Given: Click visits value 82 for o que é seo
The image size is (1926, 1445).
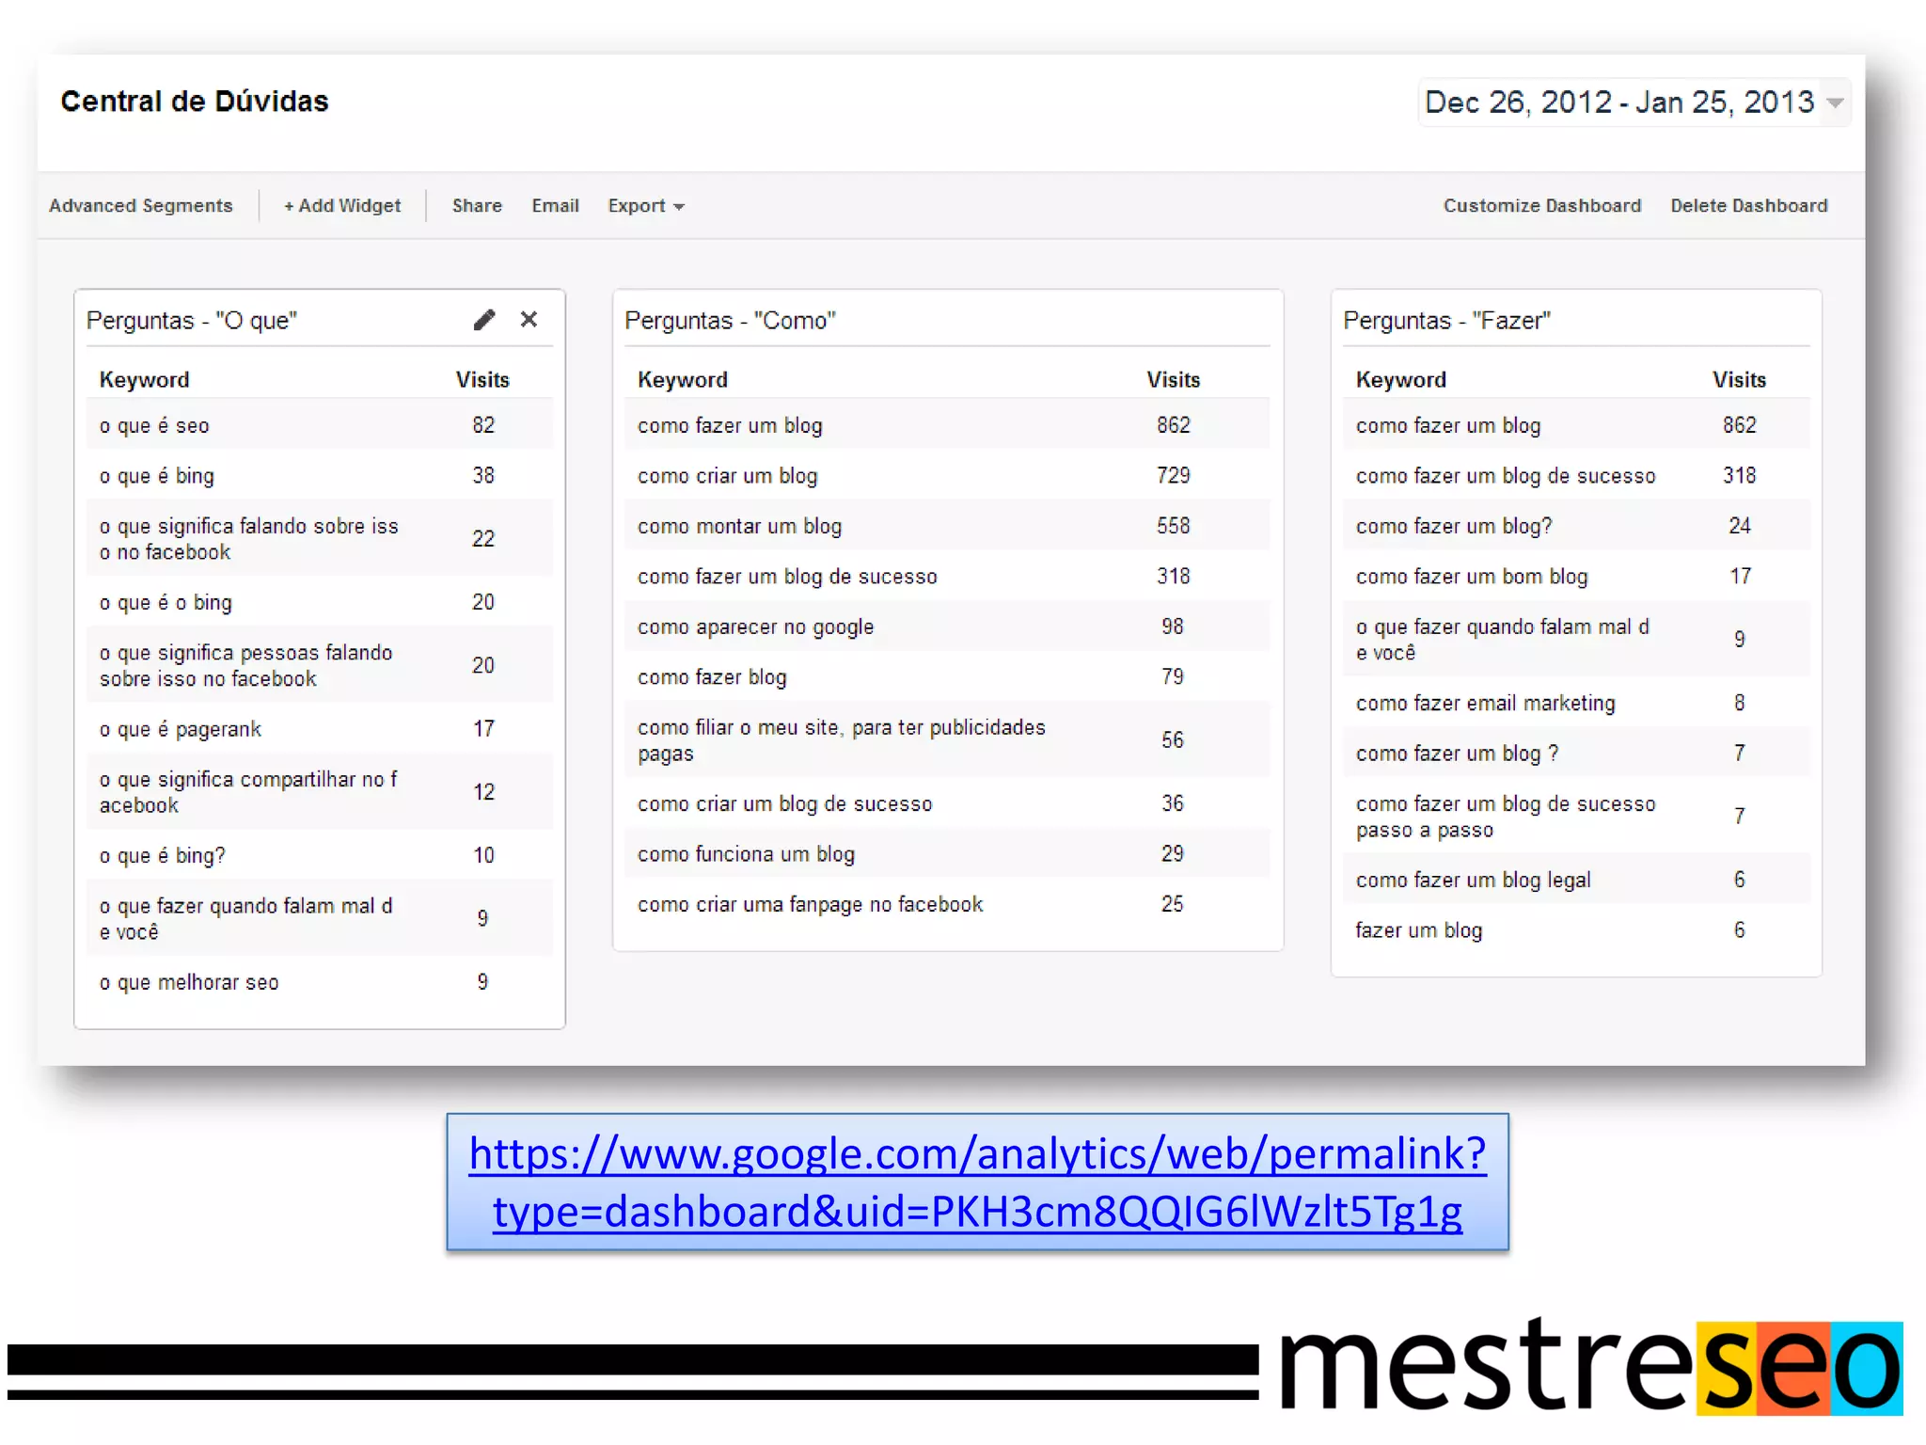Looking at the screenshot, I should 483,425.
